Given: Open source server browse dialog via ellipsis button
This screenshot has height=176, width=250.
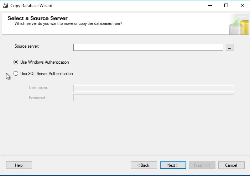Looking at the screenshot, I should pos(230,47).
